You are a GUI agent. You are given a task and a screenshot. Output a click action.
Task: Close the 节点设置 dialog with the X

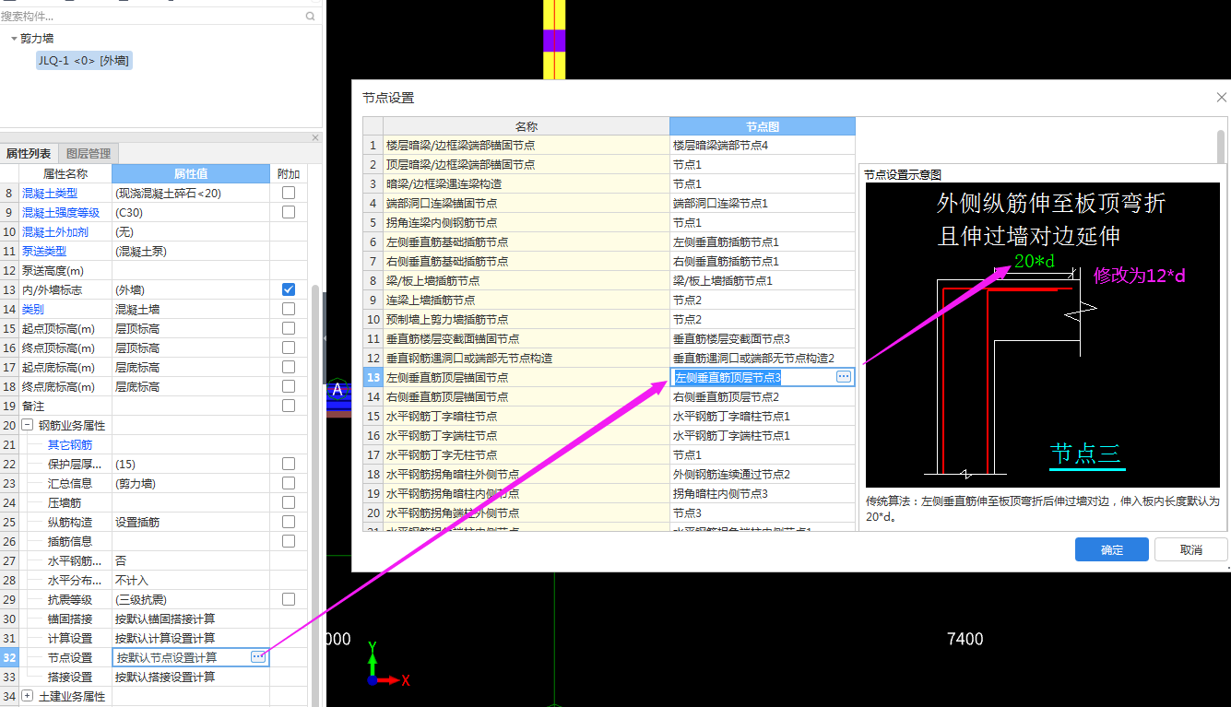point(1222,98)
